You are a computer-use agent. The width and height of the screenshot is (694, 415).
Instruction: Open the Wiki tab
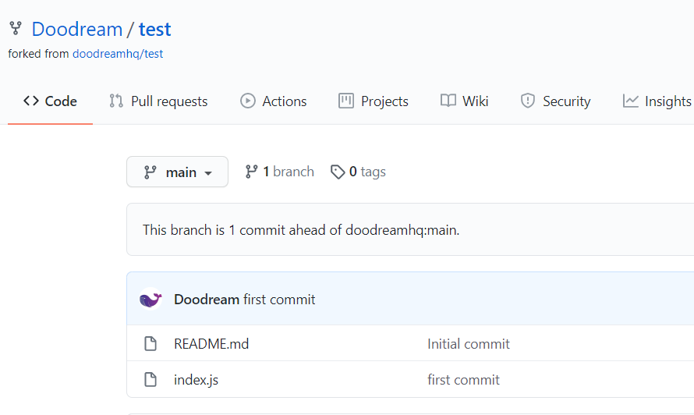pos(464,101)
